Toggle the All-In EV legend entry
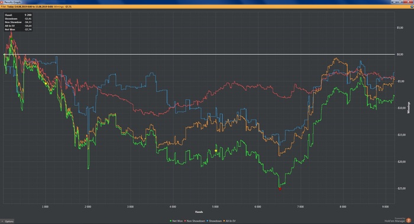The height and width of the screenshot is (224, 414). (x=229, y=221)
